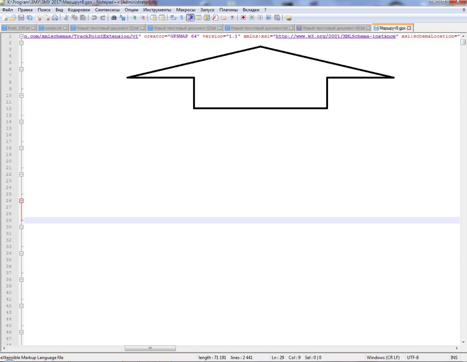Click the UTF-8 encoding status field

click(413, 357)
